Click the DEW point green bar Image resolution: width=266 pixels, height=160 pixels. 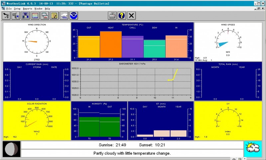(x=155, y=49)
